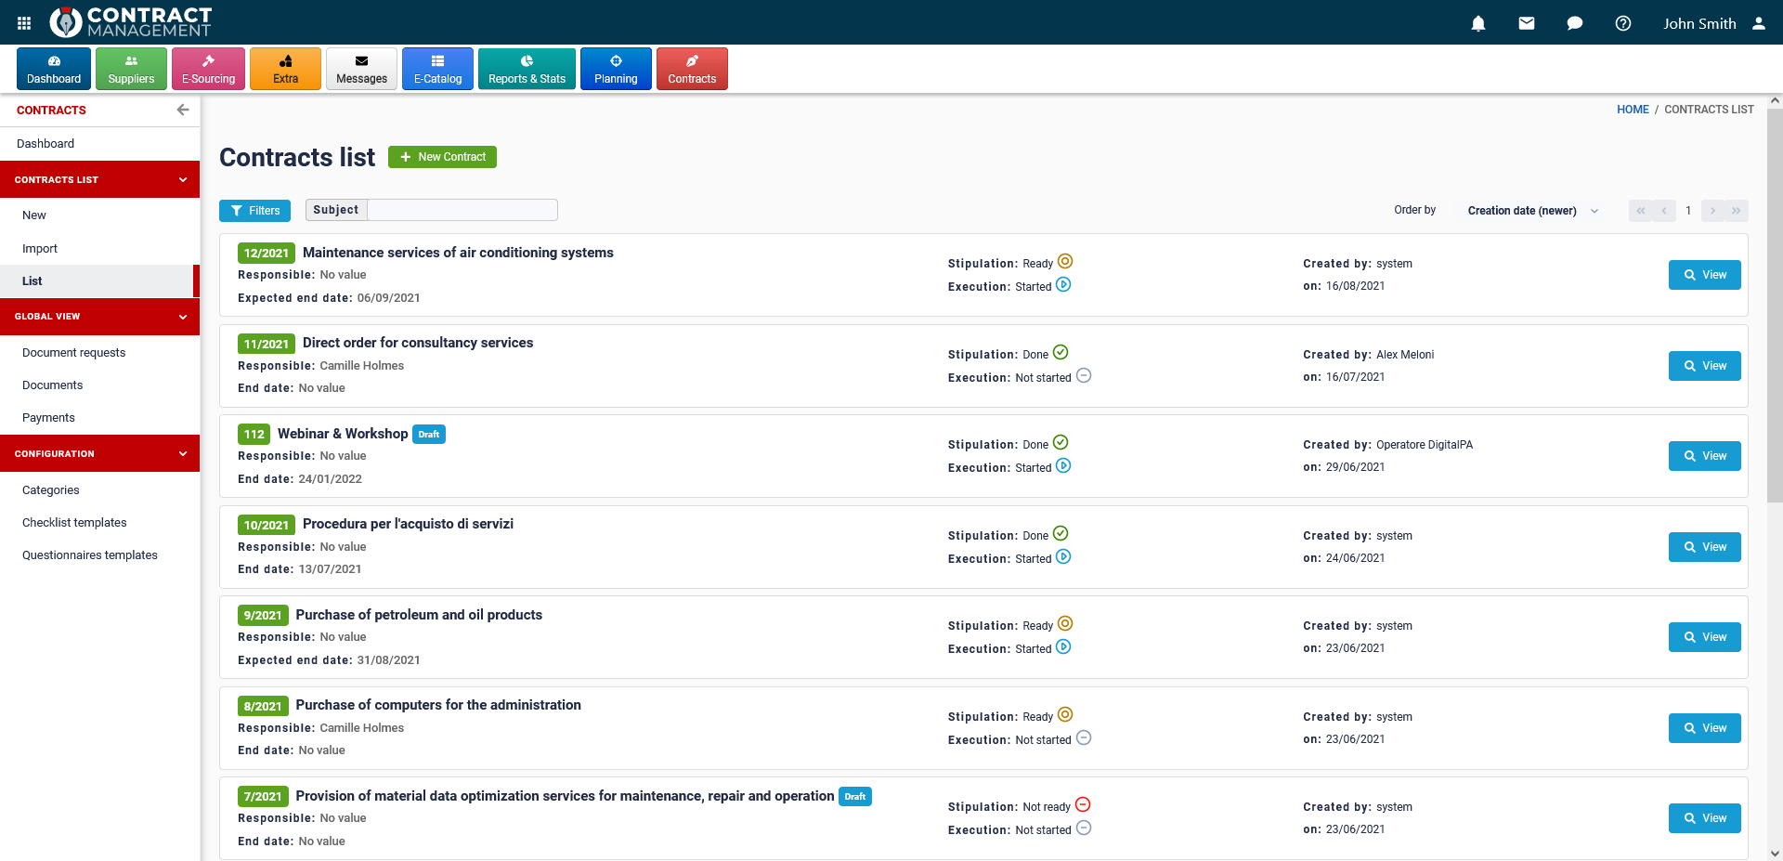Open Payments under Global View sidebar
Image resolution: width=1783 pixels, height=861 pixels.
coord(48,417)
